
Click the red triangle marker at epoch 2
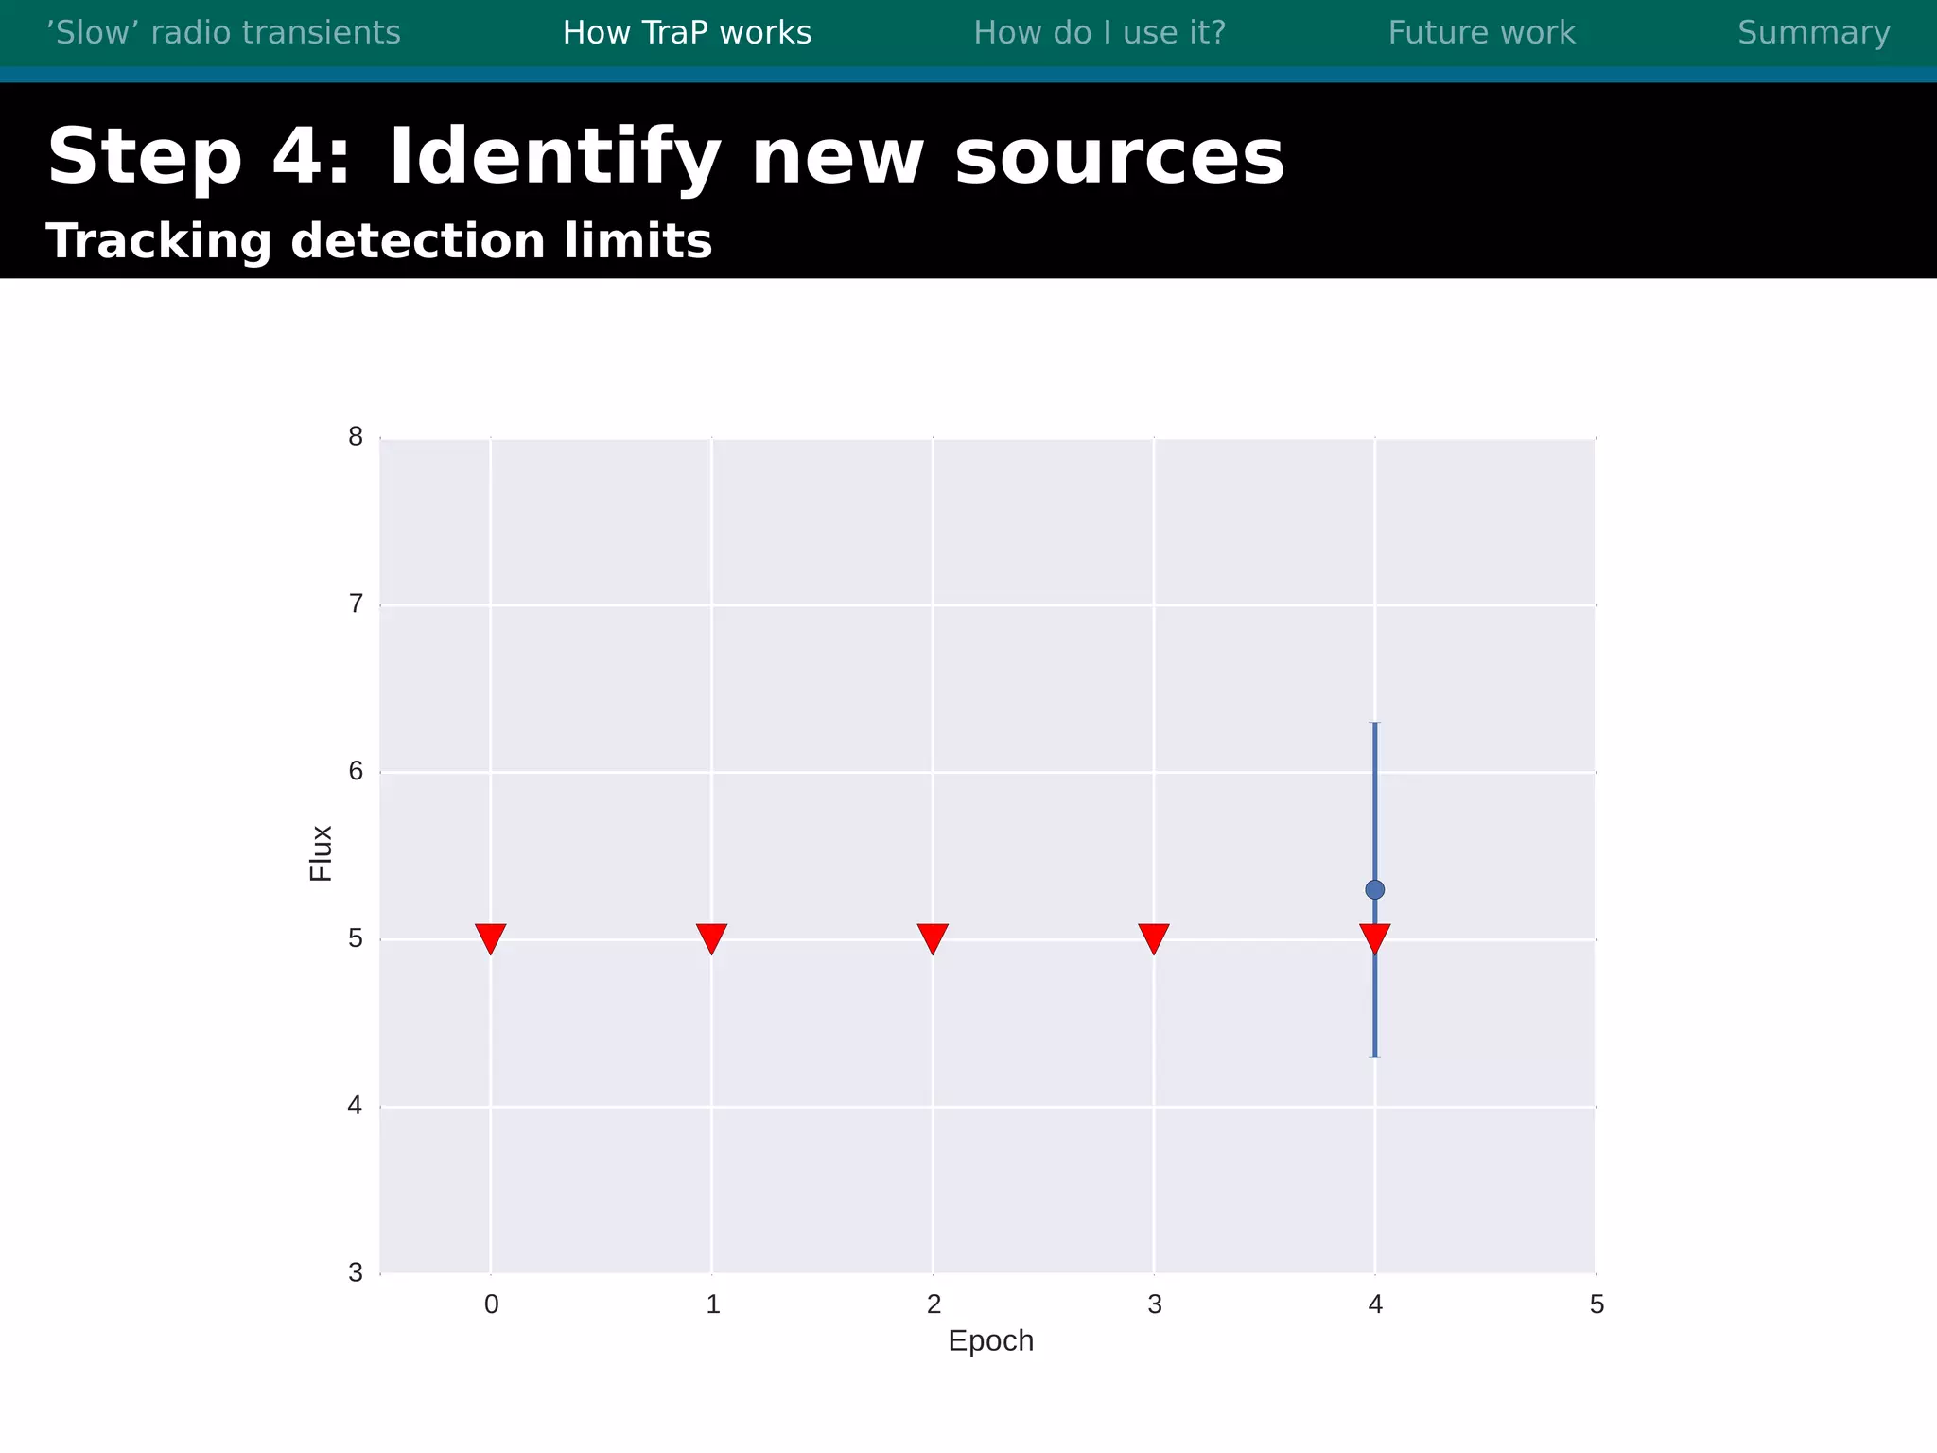point(933,938)
